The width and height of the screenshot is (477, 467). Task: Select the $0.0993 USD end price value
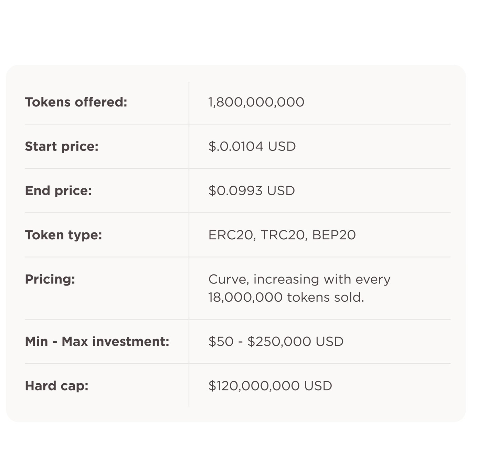[x=252, y=191]
